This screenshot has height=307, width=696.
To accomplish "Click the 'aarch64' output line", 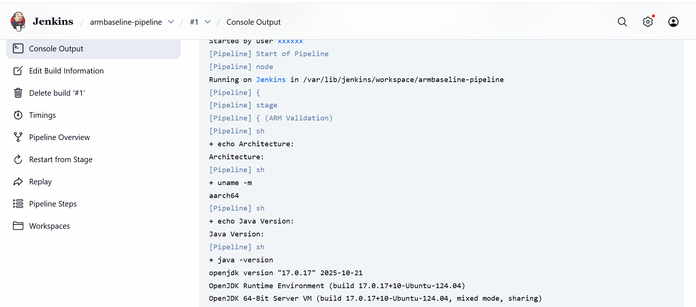I will (x=224, y=195).
